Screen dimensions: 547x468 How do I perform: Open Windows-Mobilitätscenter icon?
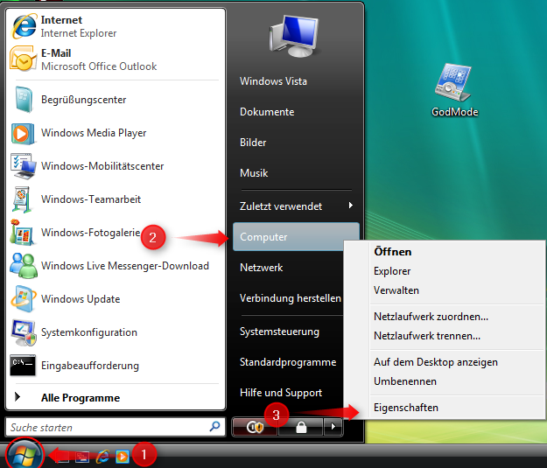24,166
